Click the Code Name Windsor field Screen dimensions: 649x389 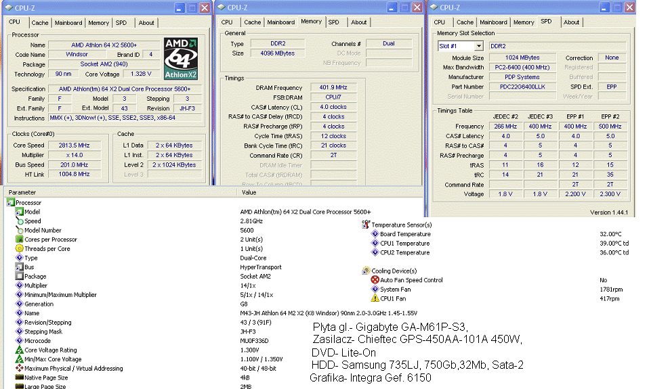(77, 54)
